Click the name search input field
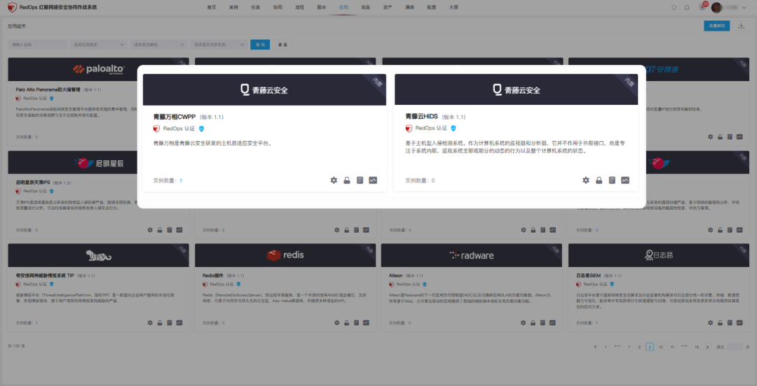757x386 pixels. [38, 44]
